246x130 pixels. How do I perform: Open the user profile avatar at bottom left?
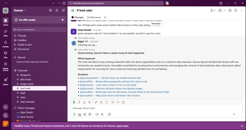coord(5,124)
